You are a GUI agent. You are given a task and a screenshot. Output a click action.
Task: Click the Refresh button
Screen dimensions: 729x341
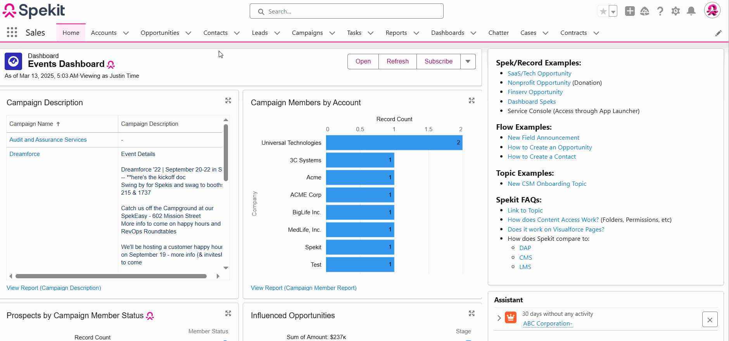(x=397, y=62)
